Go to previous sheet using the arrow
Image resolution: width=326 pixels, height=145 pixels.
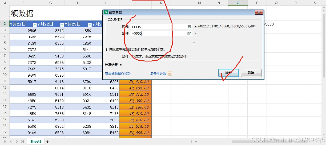tap(11, 142)
